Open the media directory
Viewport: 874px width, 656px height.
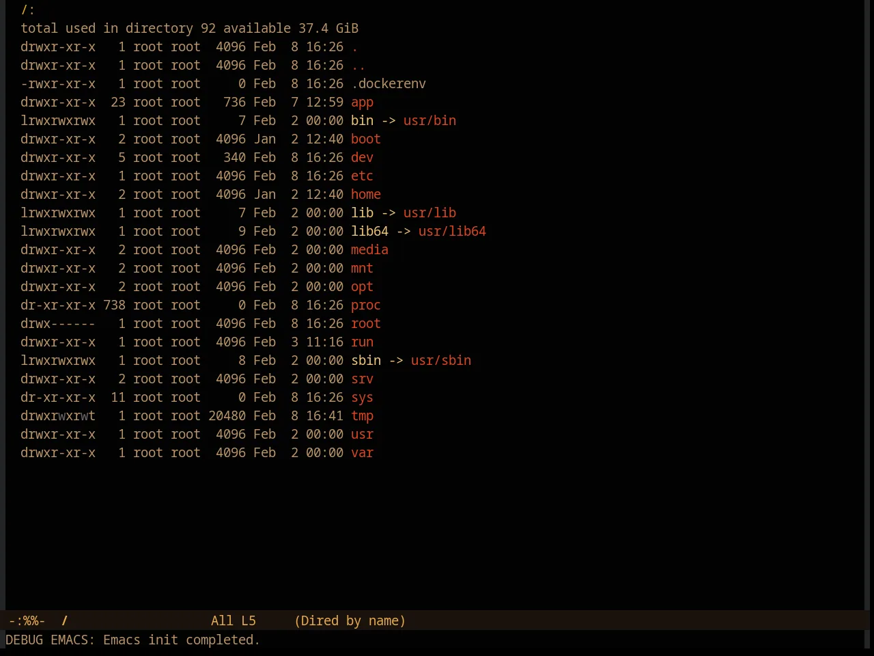[369, 249]
